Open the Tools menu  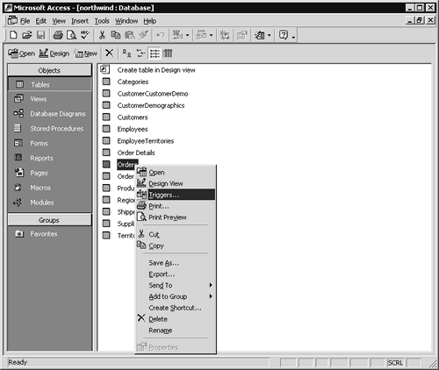click(x=102, y=21)
